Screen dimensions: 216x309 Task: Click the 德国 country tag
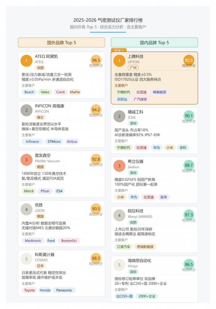pos(40,167)
